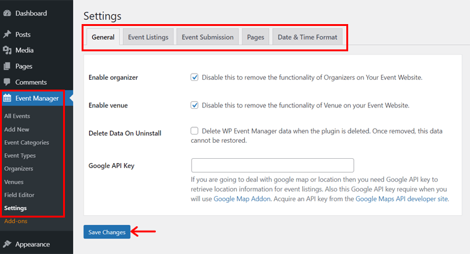Click the Posts pushpin icon
The width and height of the screenshot is (470, 254).
click(7, 35)
